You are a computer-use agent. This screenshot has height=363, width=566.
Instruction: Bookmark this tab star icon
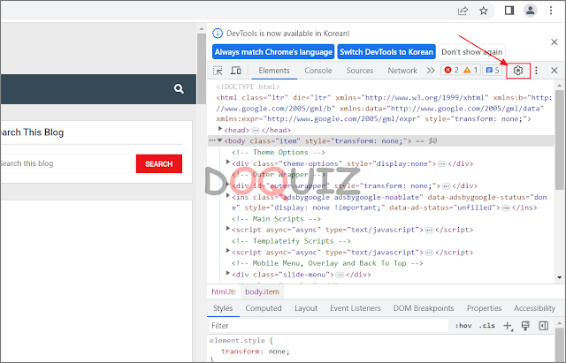click(x=484, y=11)
